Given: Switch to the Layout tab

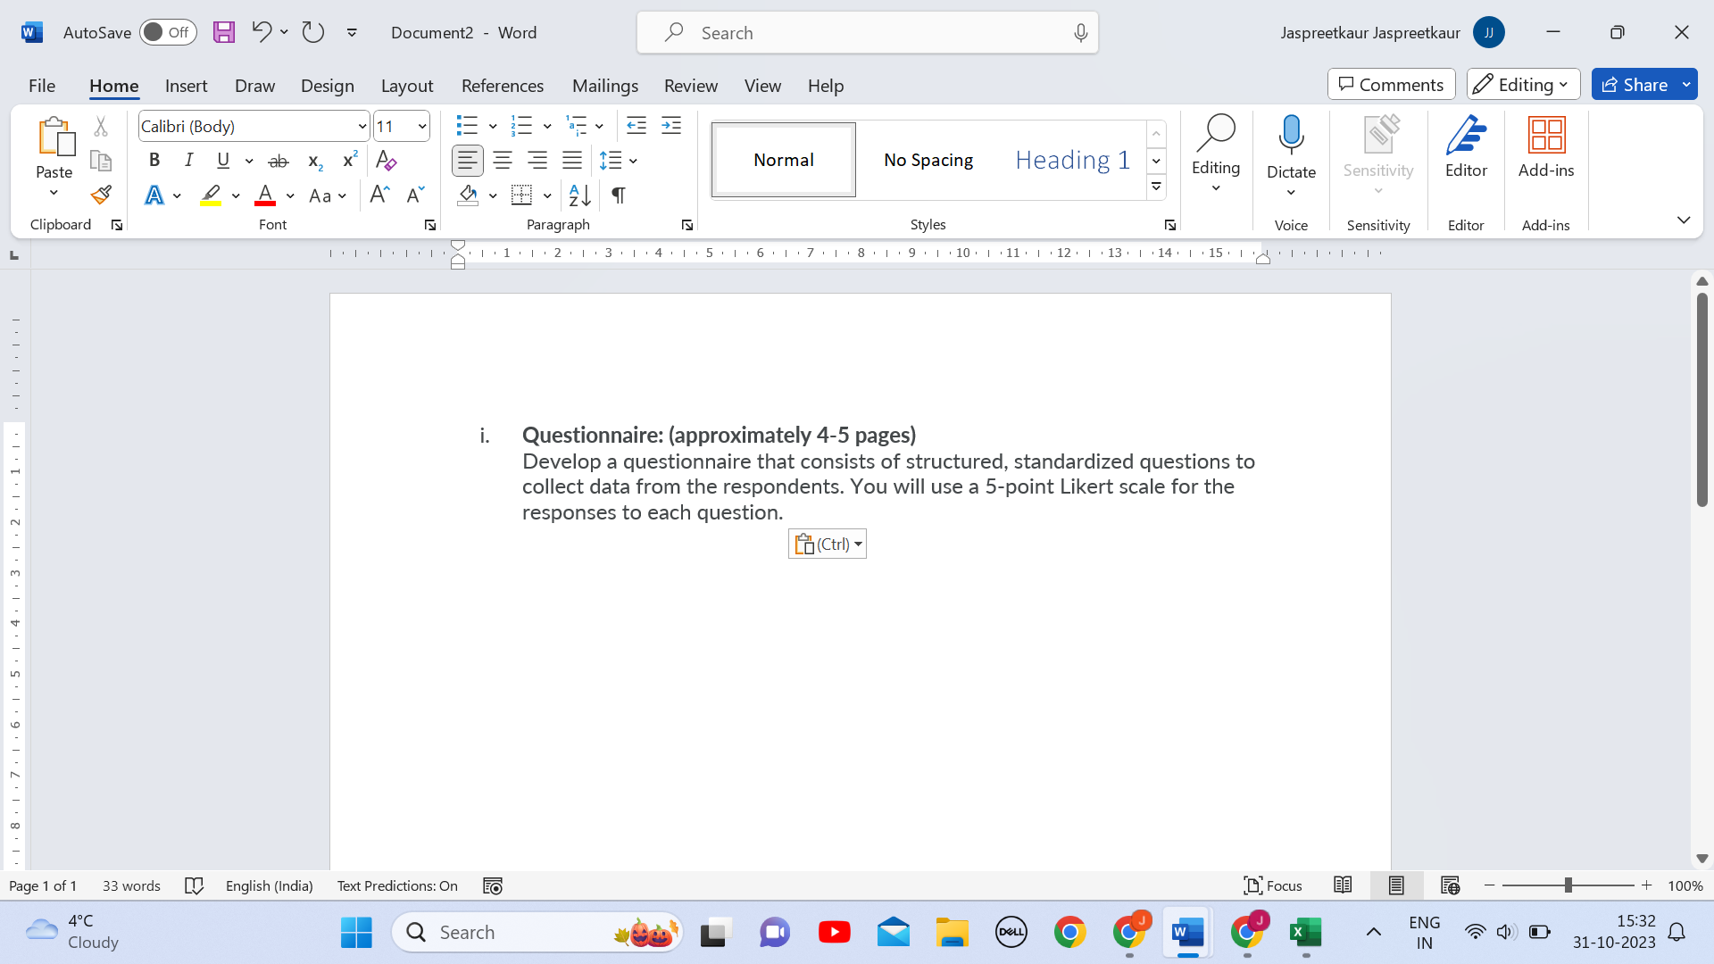Looking at the screenshot, I should point(406,86).
